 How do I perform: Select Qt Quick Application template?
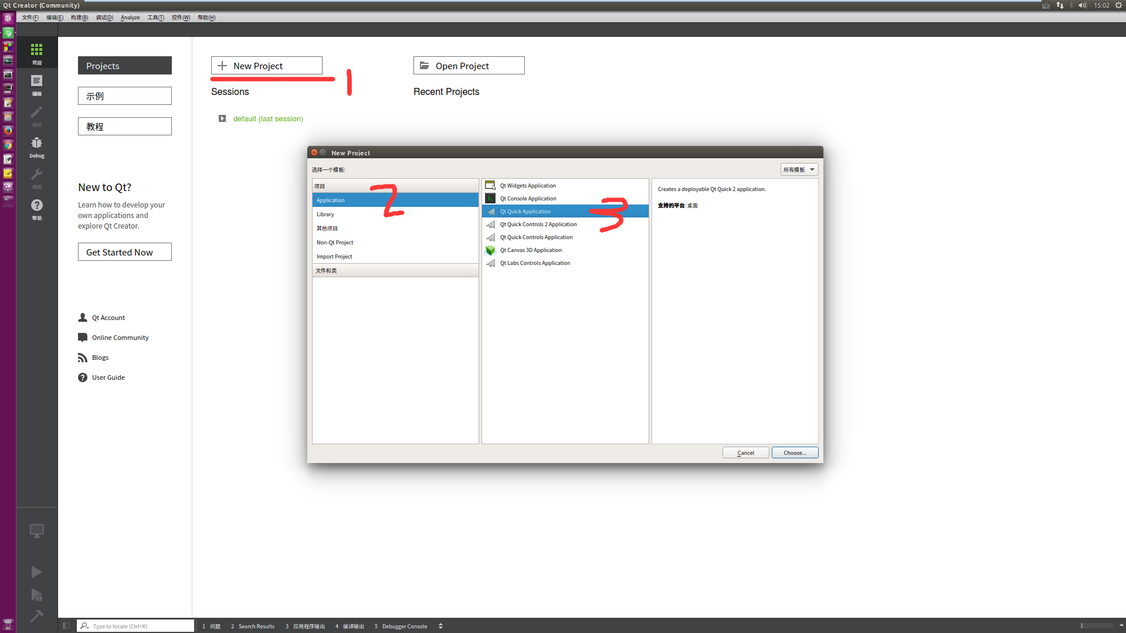[565, 212]
